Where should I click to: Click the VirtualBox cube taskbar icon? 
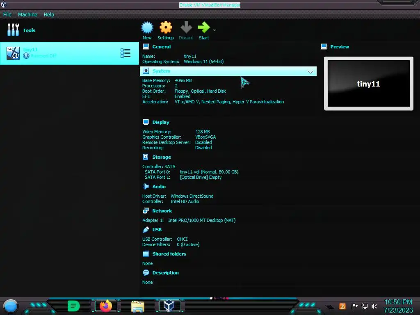tap(169, 306)
